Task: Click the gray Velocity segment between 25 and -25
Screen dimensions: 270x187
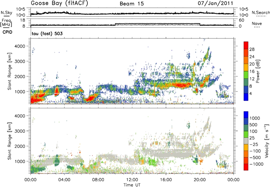Action: (246, 141)
